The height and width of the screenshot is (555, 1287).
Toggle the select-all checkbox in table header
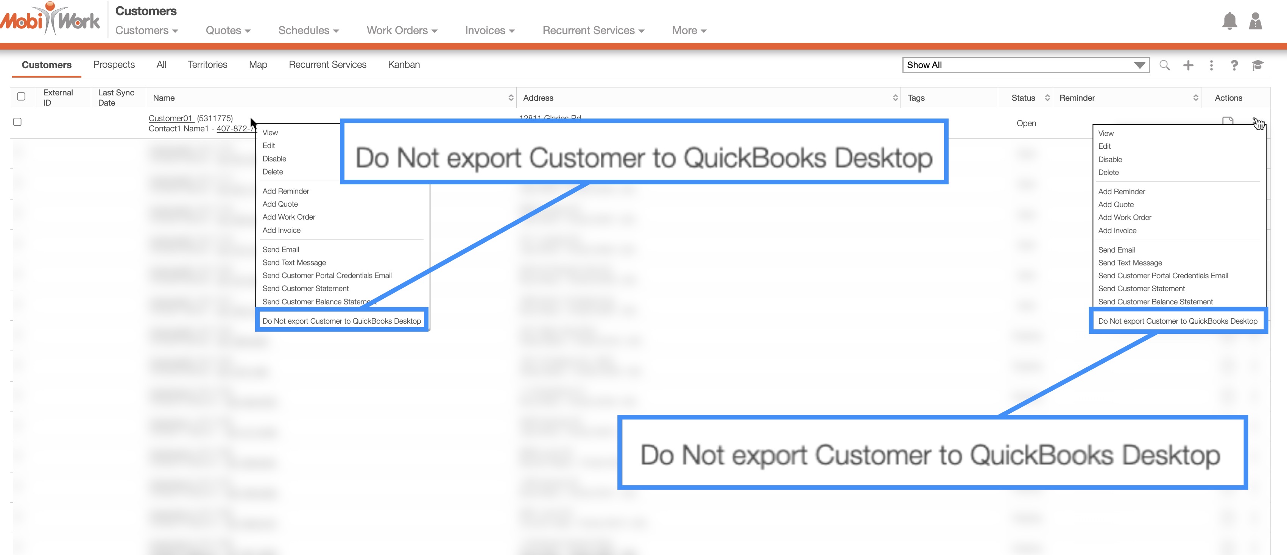click(21, 97)
